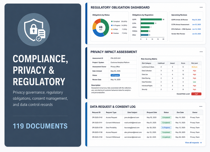Click the GDPR bar in regulation chart
The height and width of the screenshot is (152, 210).
[151, 20]
